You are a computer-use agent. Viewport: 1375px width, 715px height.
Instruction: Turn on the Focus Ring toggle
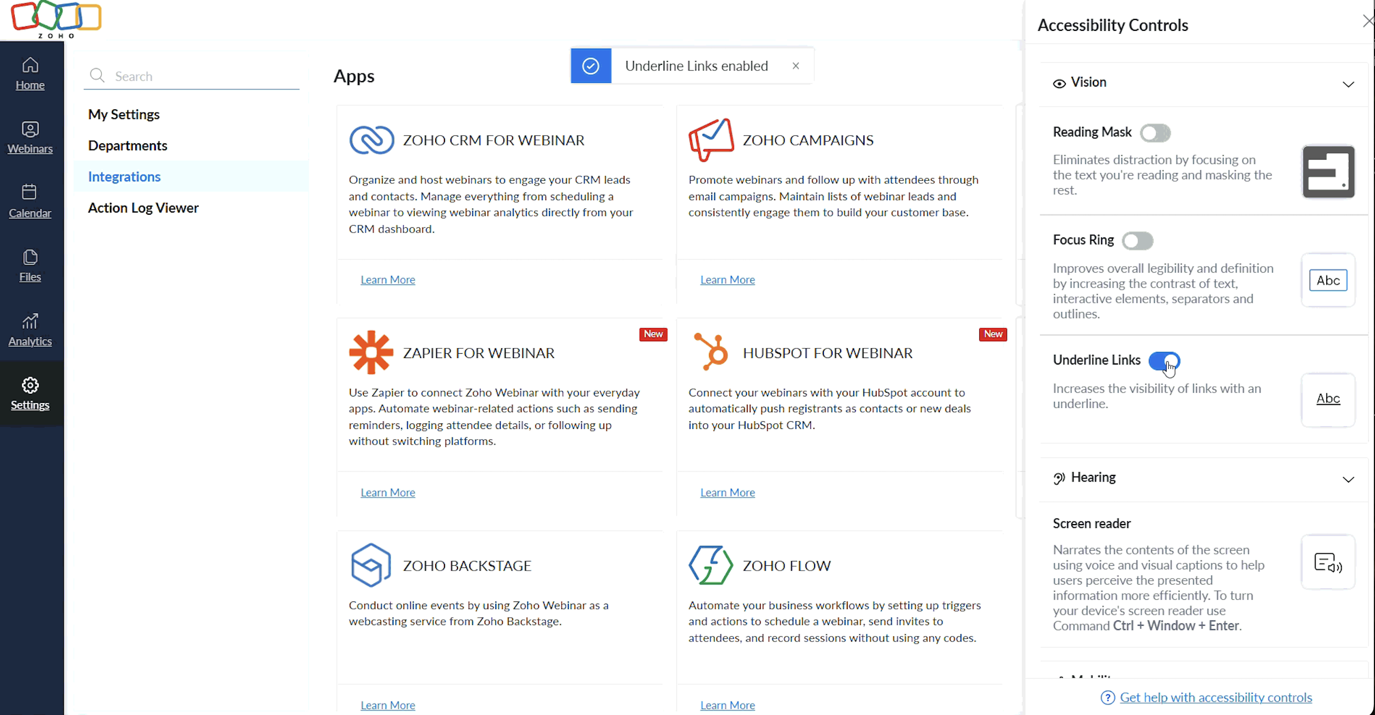coord(1137,241)
